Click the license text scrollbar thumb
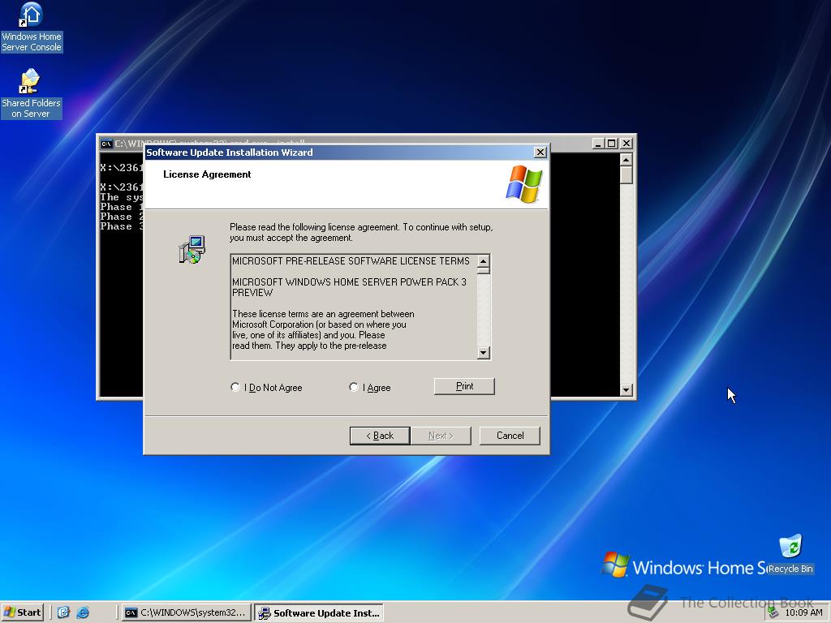This screenshot has width=831, height=623. point(484,271)
